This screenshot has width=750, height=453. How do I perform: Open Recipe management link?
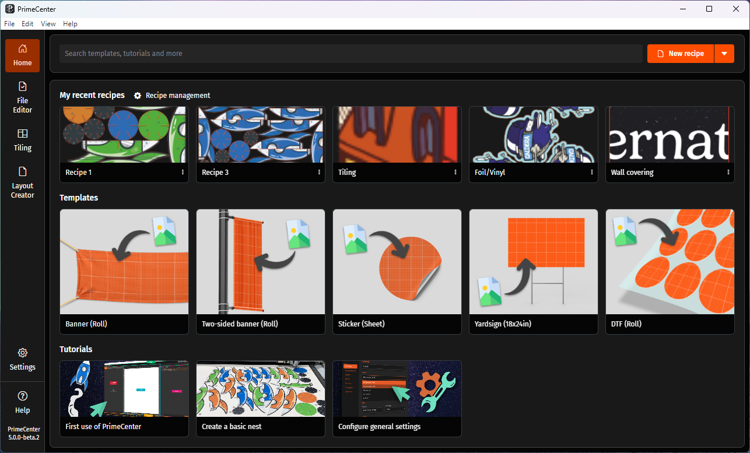(x=172, y=96)
